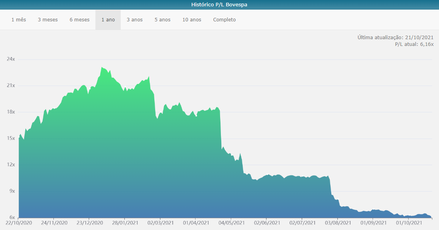Click the "28/01/2021" date label
Viewport: 439px width, 230px height.
point(125,223)
